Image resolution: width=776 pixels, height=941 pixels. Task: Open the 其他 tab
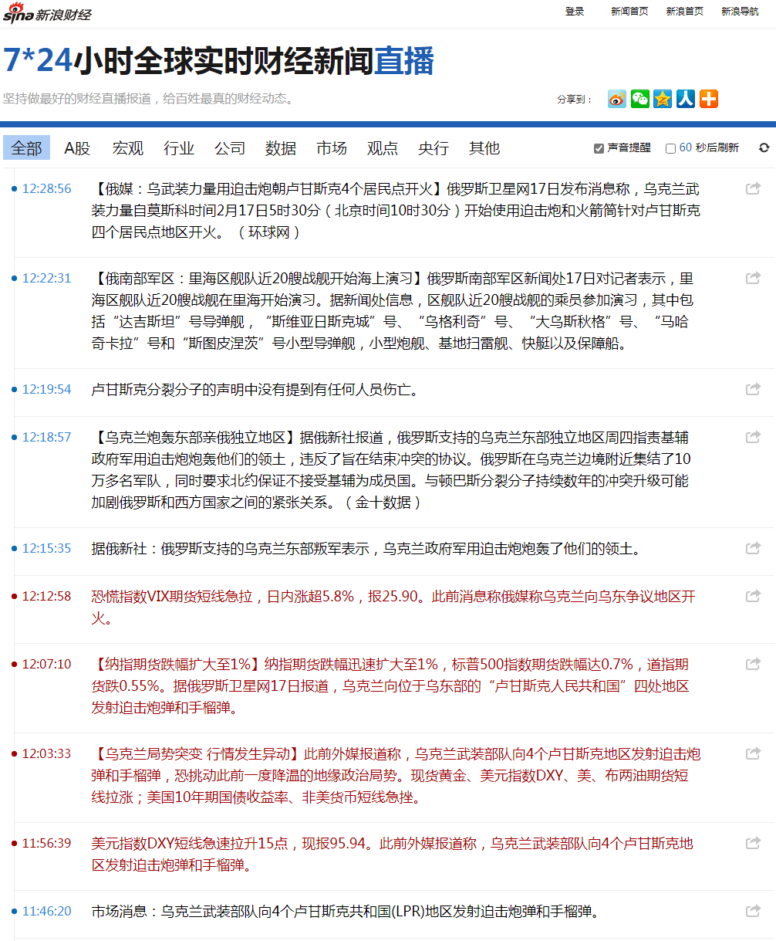tap(484, 147)
